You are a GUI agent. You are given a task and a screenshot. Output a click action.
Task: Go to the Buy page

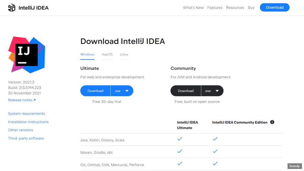(251, 8)
